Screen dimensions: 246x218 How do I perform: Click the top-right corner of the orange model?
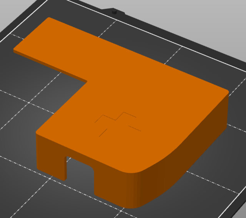[x=227, y=92]
